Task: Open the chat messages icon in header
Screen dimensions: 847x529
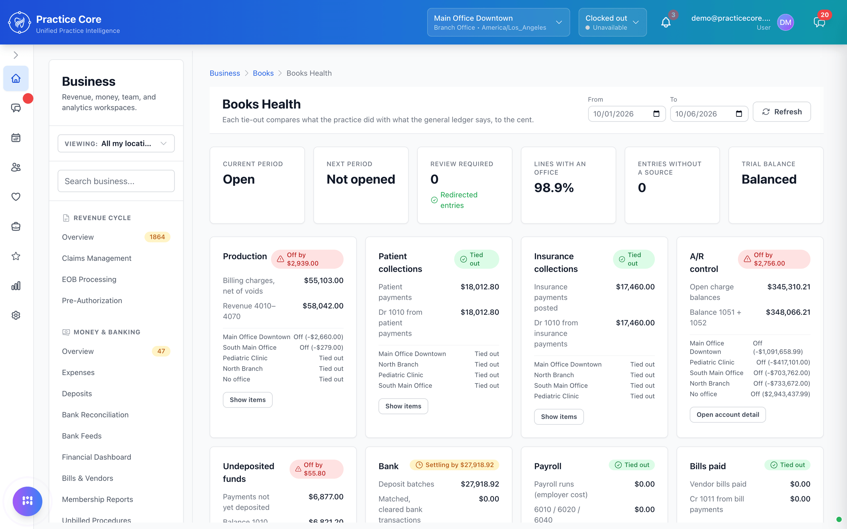Action: coord(819,22)
